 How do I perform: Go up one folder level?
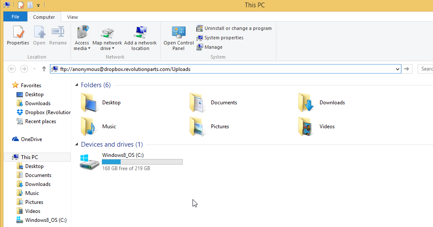point(44,69)
